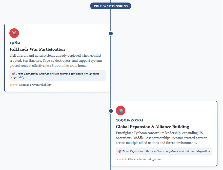
Task: Select the timeline dot for 1990s-2010s
Action: click(x=111, y=111)
